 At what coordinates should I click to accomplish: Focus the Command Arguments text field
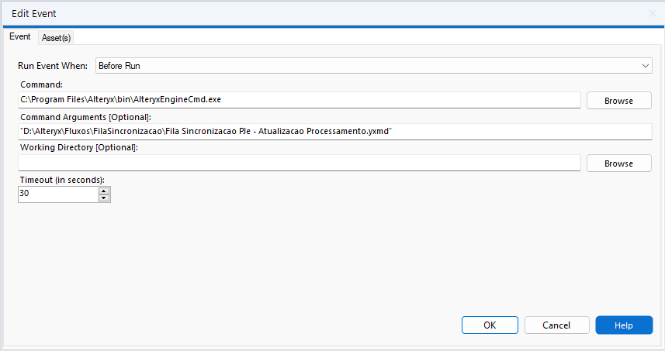(x=334, y=131)
